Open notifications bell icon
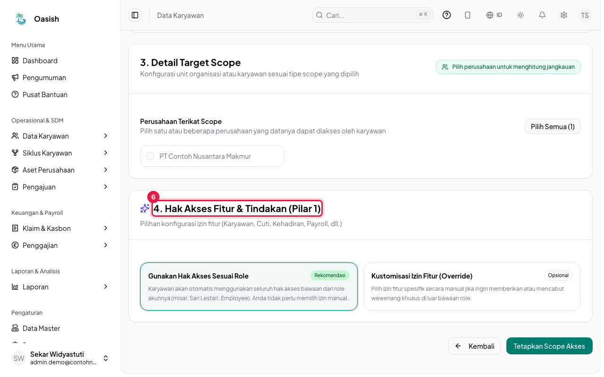This screenshot has height=377, width=604. tap(542, 15)
